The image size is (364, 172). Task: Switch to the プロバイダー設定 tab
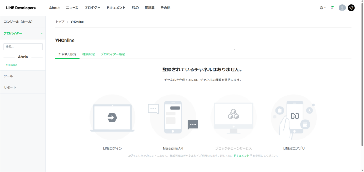tap(113, 54)
